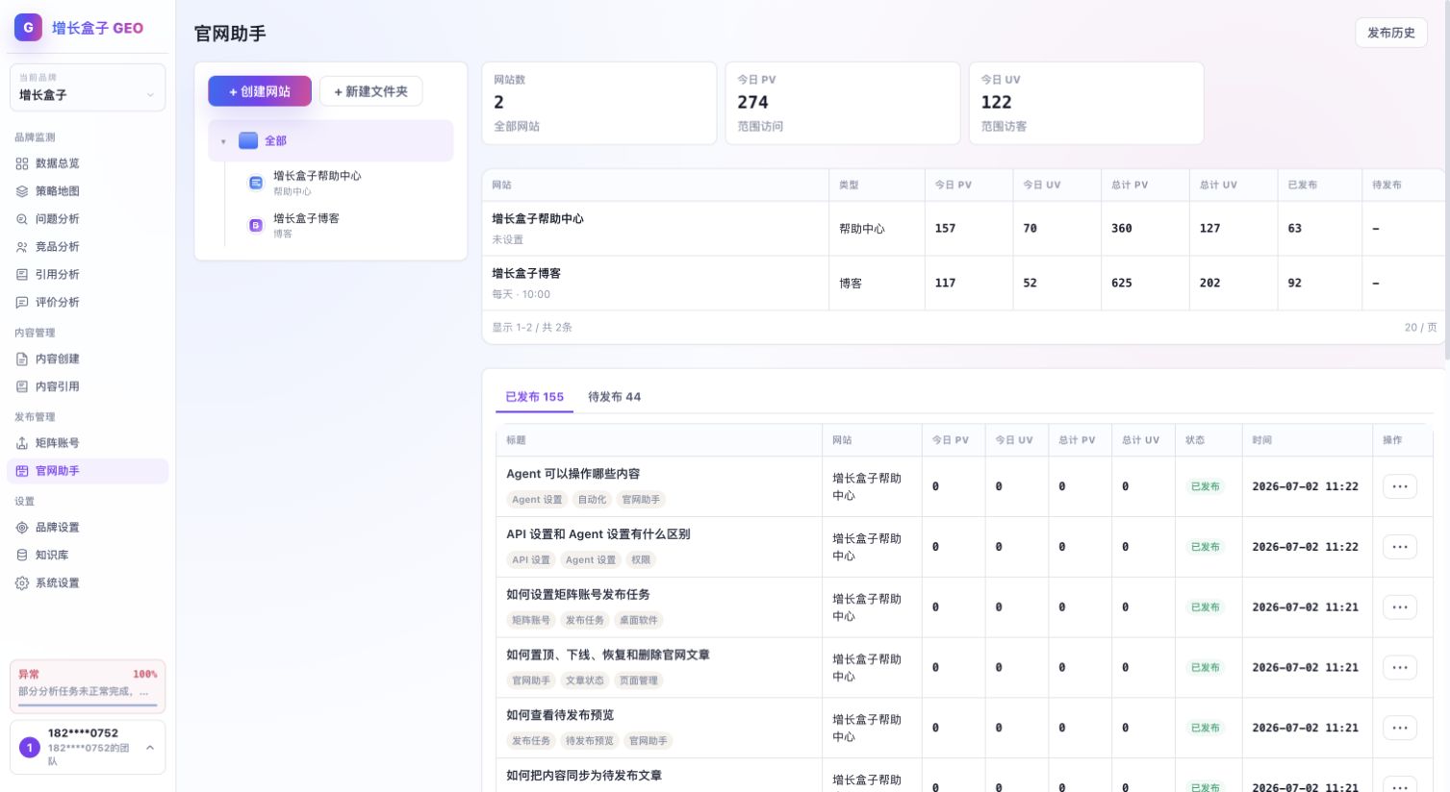
Task: Open the 知识库 database icon
Action: pos(22,556)
